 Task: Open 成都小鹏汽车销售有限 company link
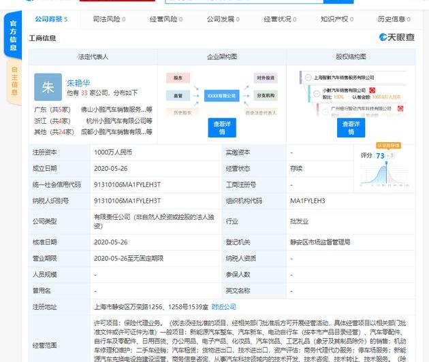coord(116,132)
